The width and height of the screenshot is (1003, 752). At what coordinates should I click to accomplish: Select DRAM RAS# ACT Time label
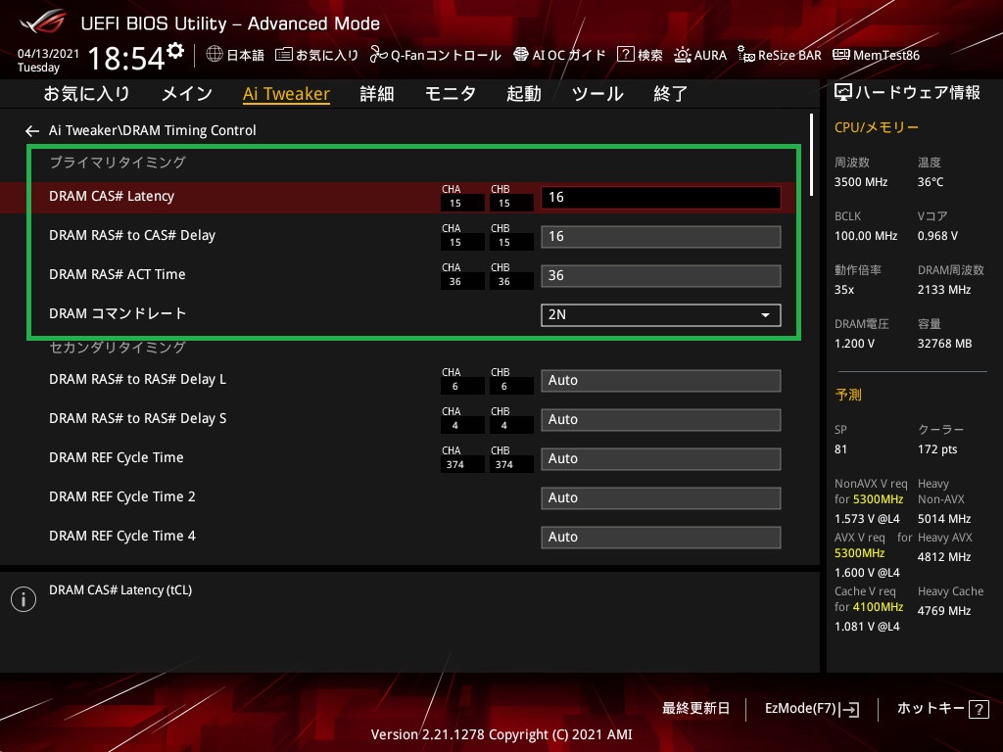(x=118, y=274)
